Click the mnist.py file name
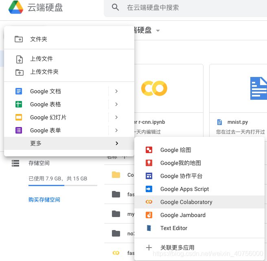This screenshot has height=261, width=267. (x=238, y=122)
